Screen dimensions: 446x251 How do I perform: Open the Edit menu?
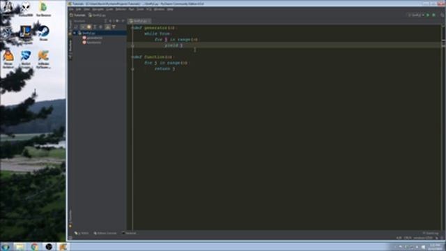tap(79, 9)
